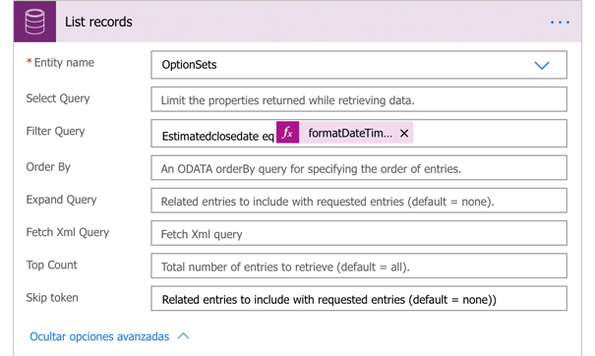Screen dimensions: 595x356
Task: Click the Fetch Xml Query label
Action: click(68, 232)
